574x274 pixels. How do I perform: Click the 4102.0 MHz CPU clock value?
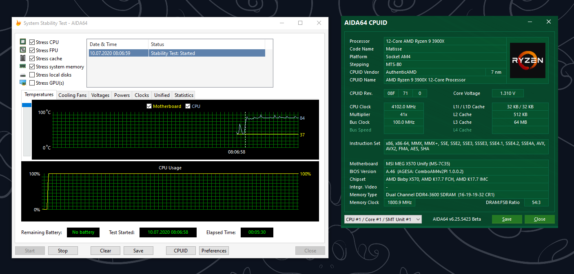404,107
